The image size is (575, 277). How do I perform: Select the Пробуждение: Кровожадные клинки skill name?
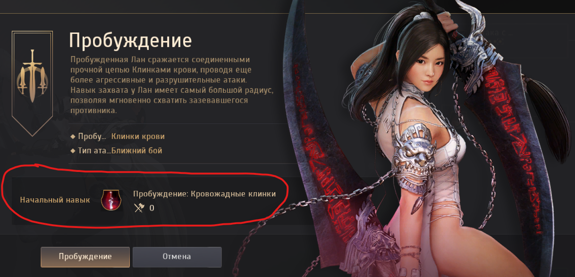coord(204,194)
